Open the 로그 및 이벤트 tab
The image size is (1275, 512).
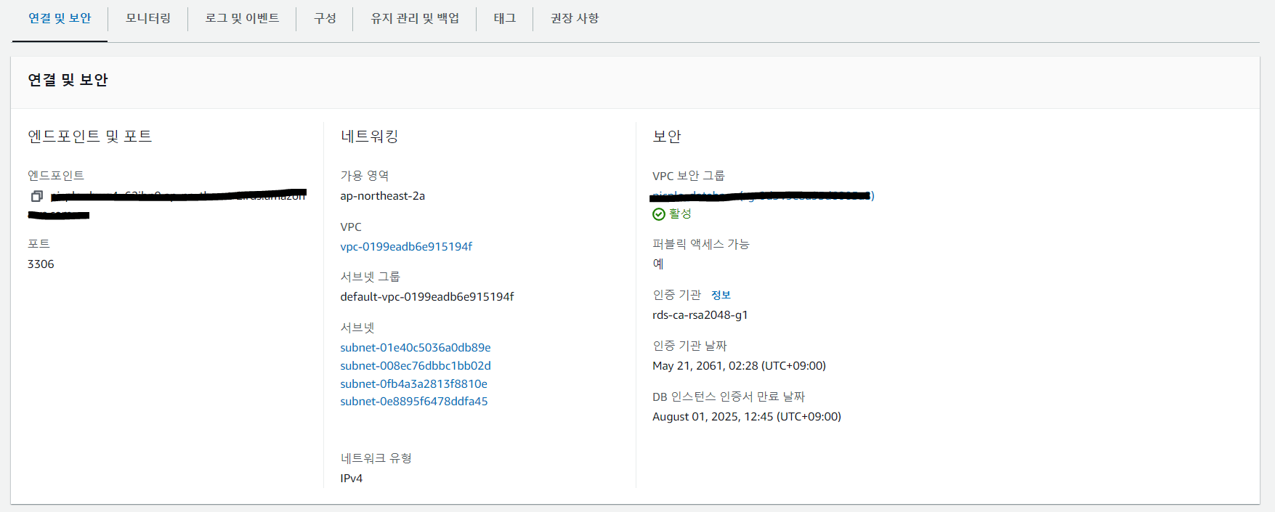click(242, 18)
